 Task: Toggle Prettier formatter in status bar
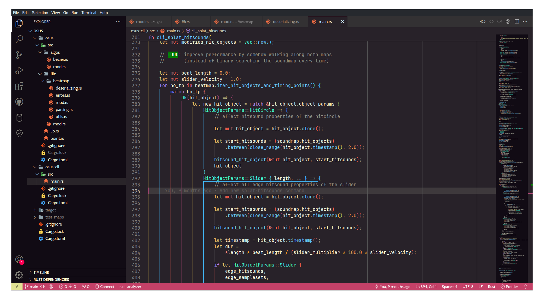pyautogui.click(x=509, y=287)
